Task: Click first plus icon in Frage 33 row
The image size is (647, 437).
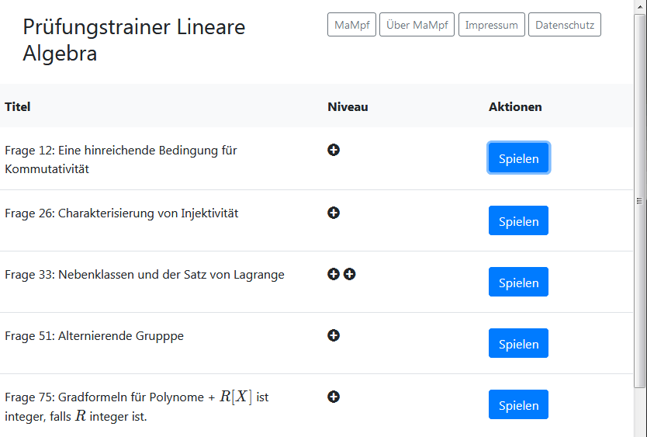Action: coord(334,274)
